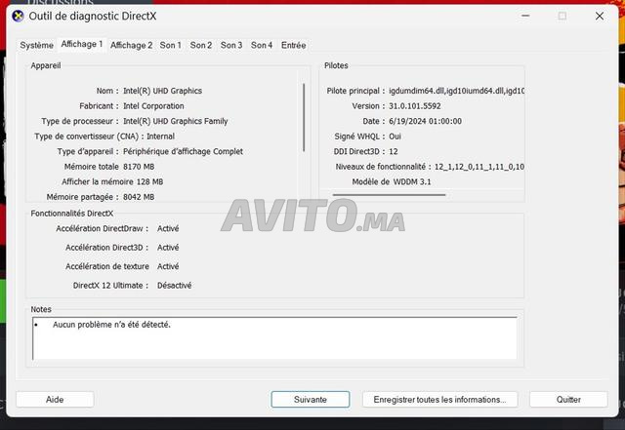Click driver version 31.0.101.5592

[x=415, y=106]
